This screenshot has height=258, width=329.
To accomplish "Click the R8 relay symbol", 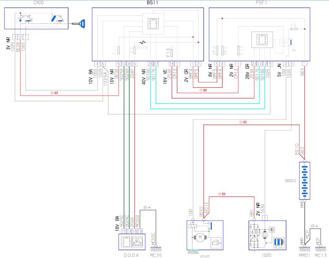I will pyautogui.click(x=286, y=42).
